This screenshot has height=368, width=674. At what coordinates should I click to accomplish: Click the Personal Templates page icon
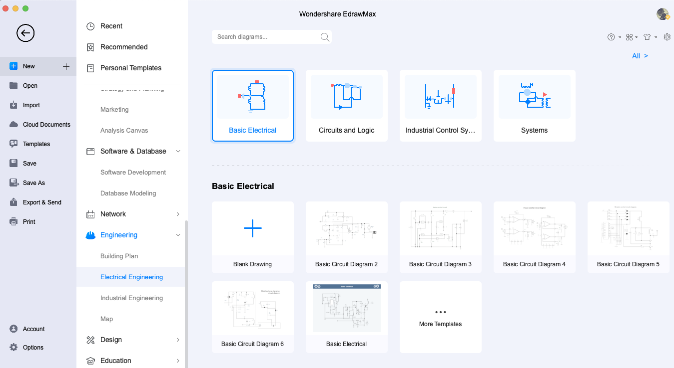[x=90, y=68]
